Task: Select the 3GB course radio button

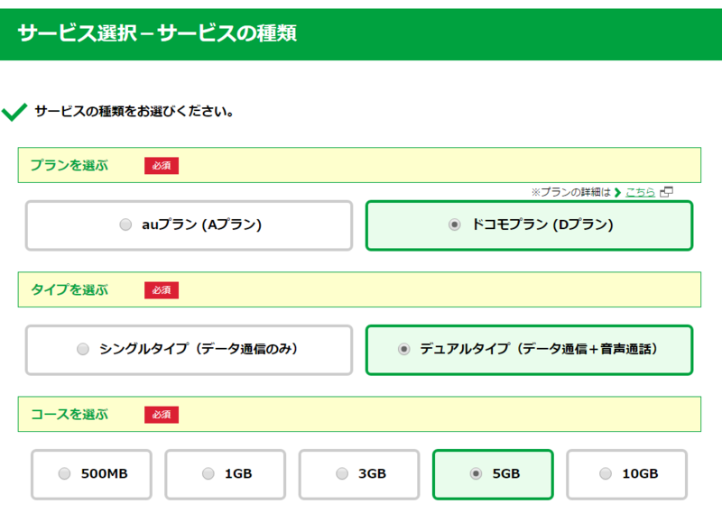Action: point(342,473)
